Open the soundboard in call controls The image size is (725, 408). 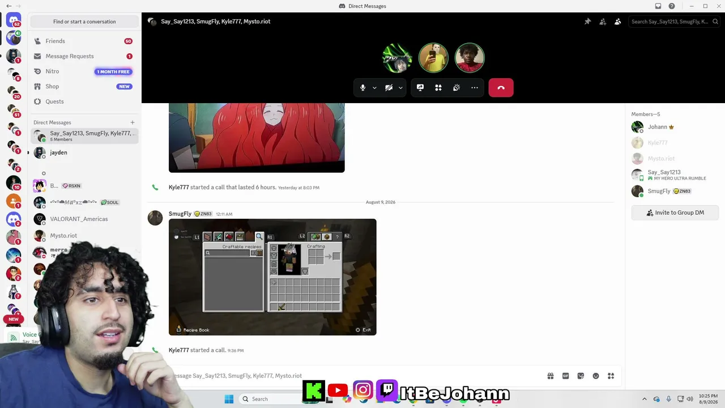coord(457,88)
